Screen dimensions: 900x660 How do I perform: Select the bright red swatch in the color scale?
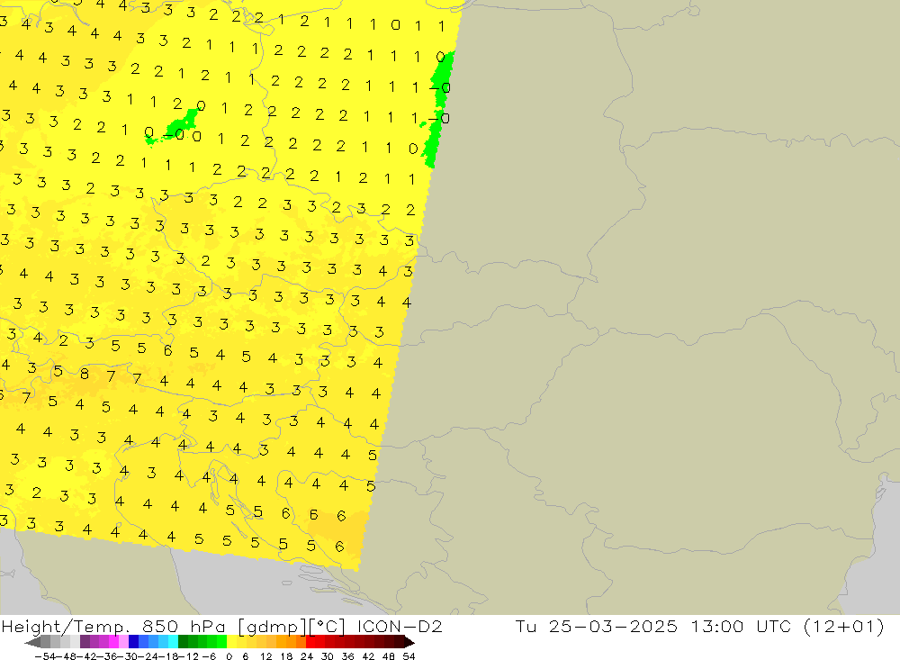[310, 642]
